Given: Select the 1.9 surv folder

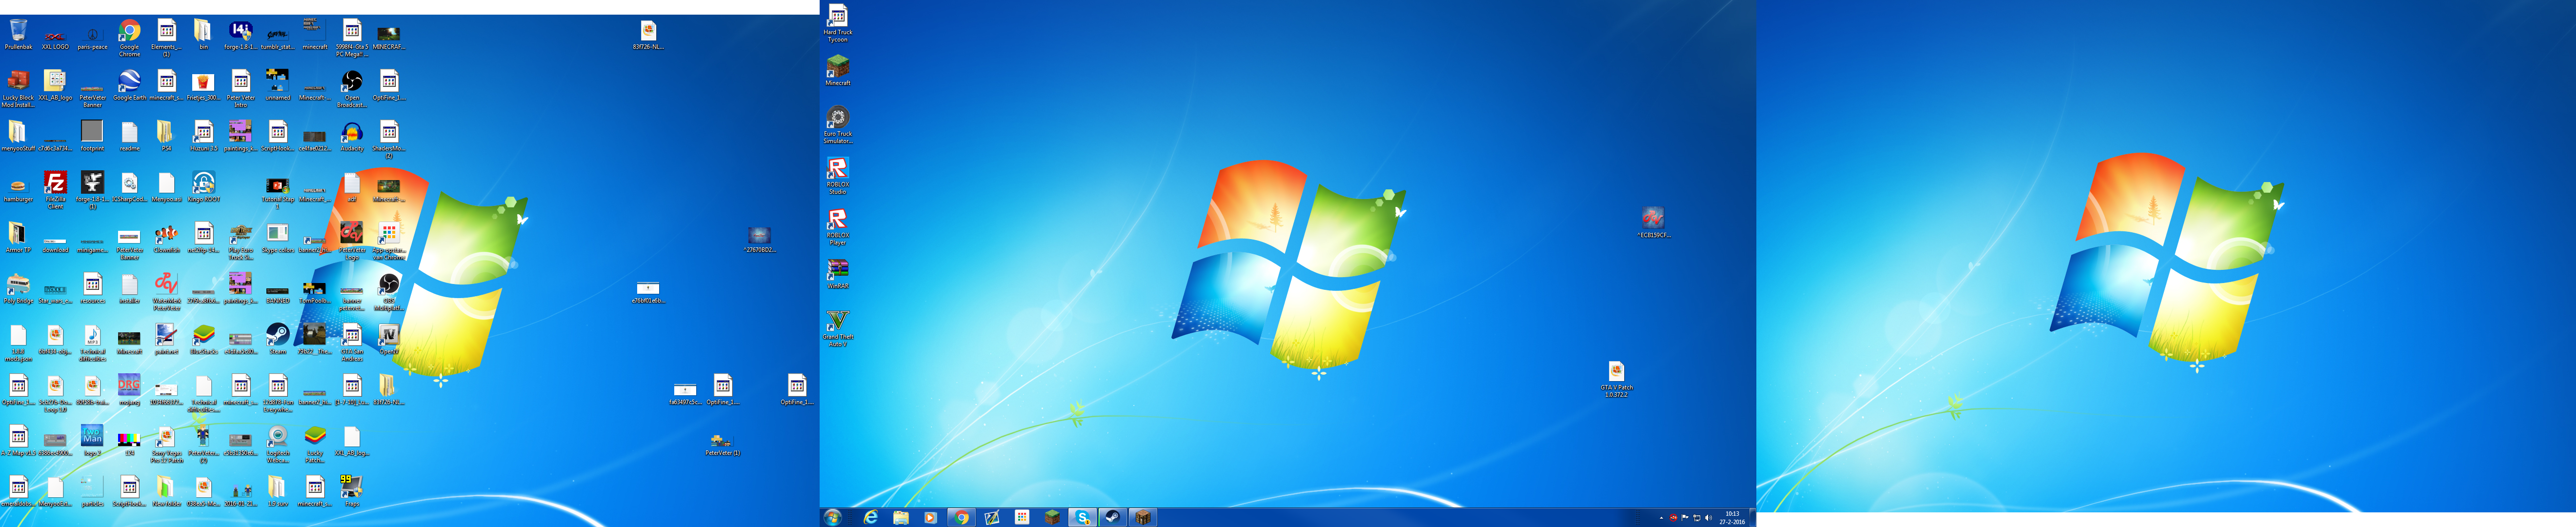Looking at the screenshot, I should click(278, 492).
